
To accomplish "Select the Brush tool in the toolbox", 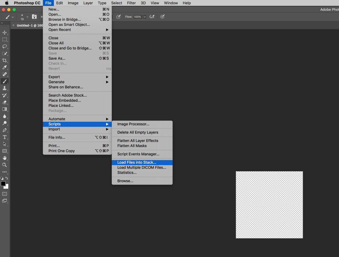I will 5,81.
